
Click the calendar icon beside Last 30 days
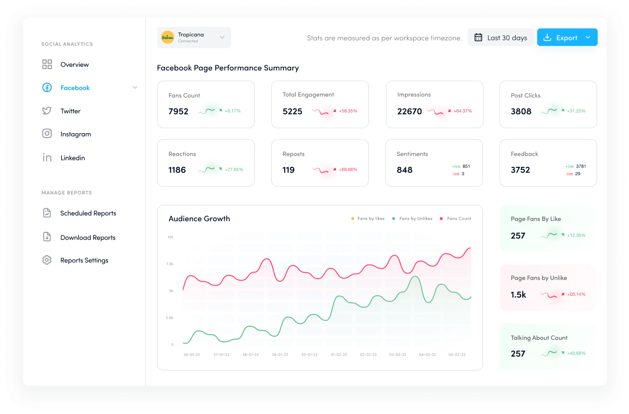[478, 37]
